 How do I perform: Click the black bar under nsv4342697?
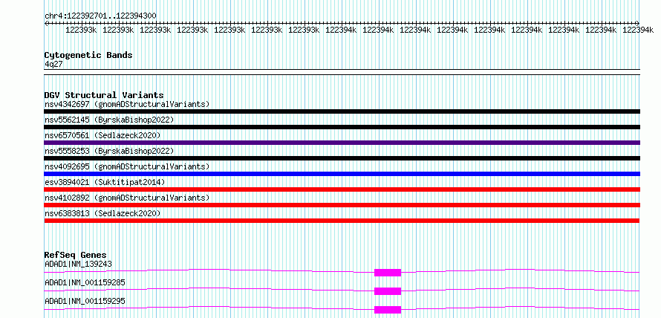[x=342, y=111]
